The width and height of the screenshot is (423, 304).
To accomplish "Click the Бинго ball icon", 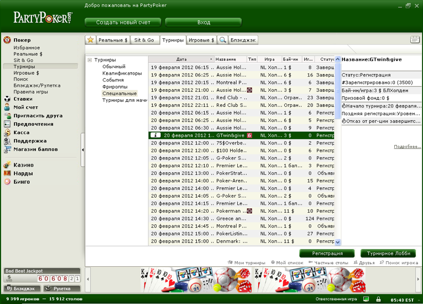I will pyautogui.click(x=7, y=182).
